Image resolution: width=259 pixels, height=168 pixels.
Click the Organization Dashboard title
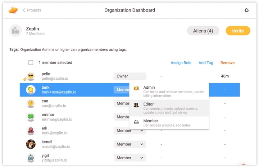click(129, 10)
